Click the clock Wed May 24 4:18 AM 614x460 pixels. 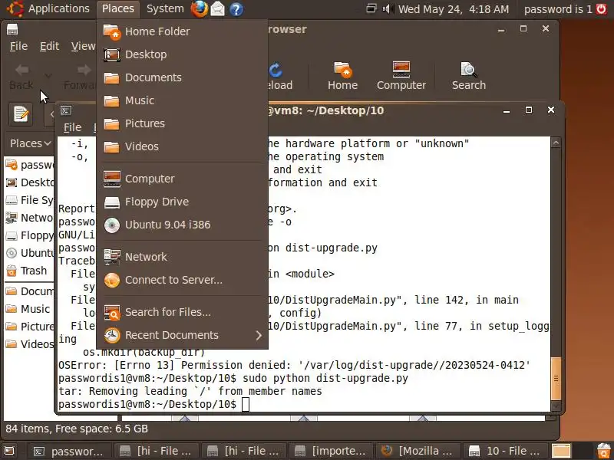(x=454, y=9)
